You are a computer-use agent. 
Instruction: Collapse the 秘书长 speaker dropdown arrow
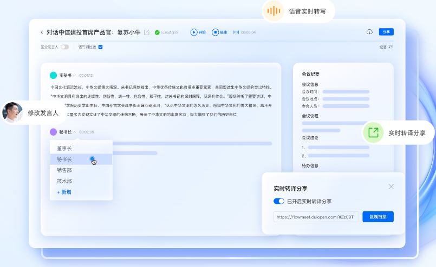point(75,132)
